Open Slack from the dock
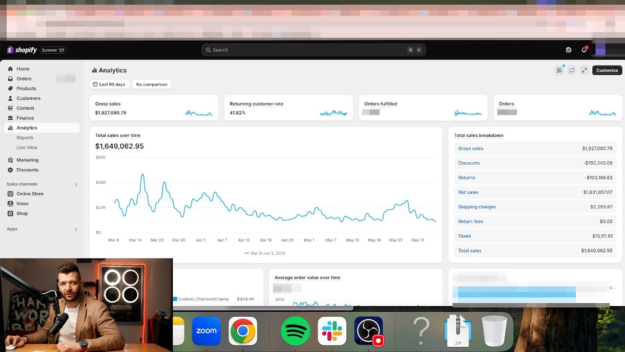The height and width of the screenshot is (352, 625). click(x=332, y=331)
